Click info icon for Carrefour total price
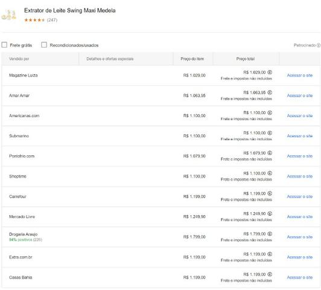The width and height of the screenshot is (321, 290). [x=270, y=193]
